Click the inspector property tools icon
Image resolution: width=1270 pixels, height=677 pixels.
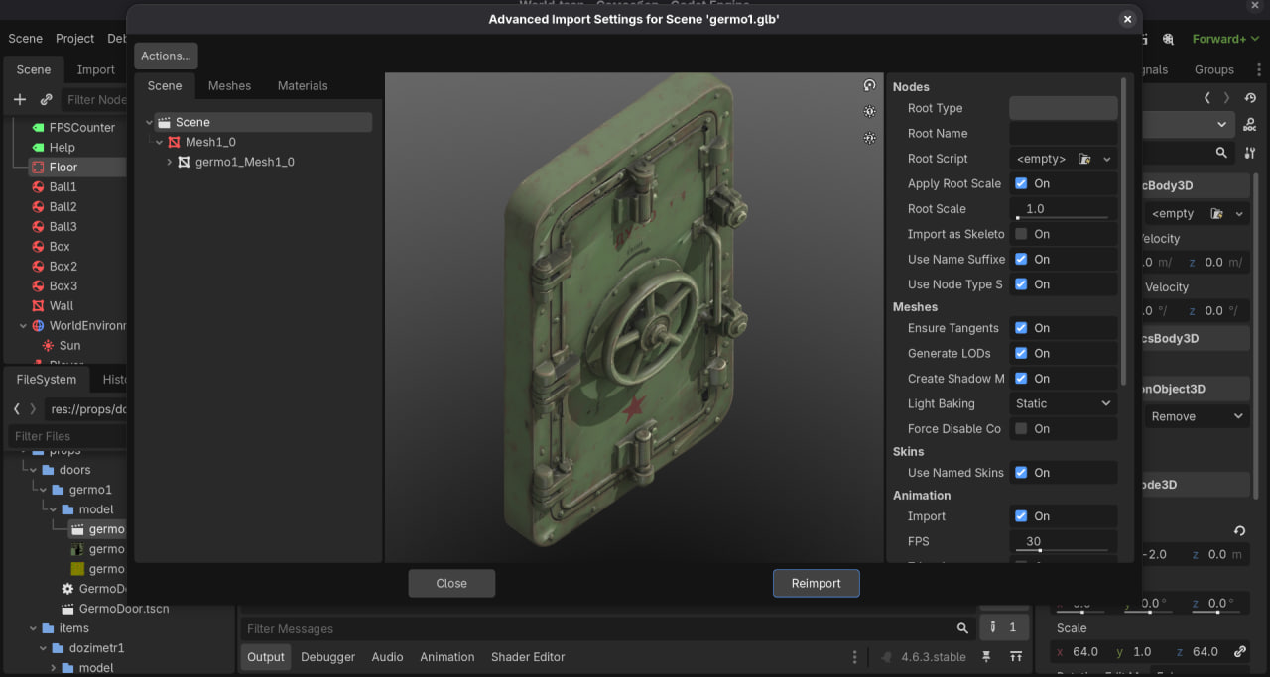coord(1250,153)
